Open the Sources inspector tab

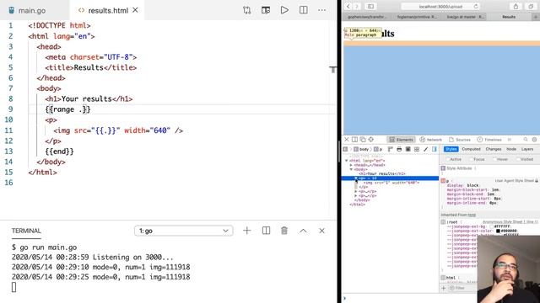pos(460,140)
